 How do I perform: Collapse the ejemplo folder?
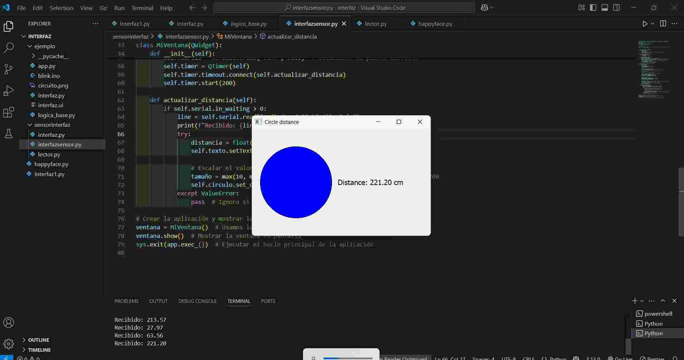point(30,46)
